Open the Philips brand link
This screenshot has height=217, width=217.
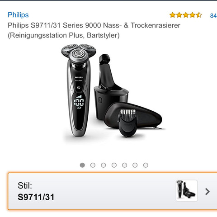[18, 15]
